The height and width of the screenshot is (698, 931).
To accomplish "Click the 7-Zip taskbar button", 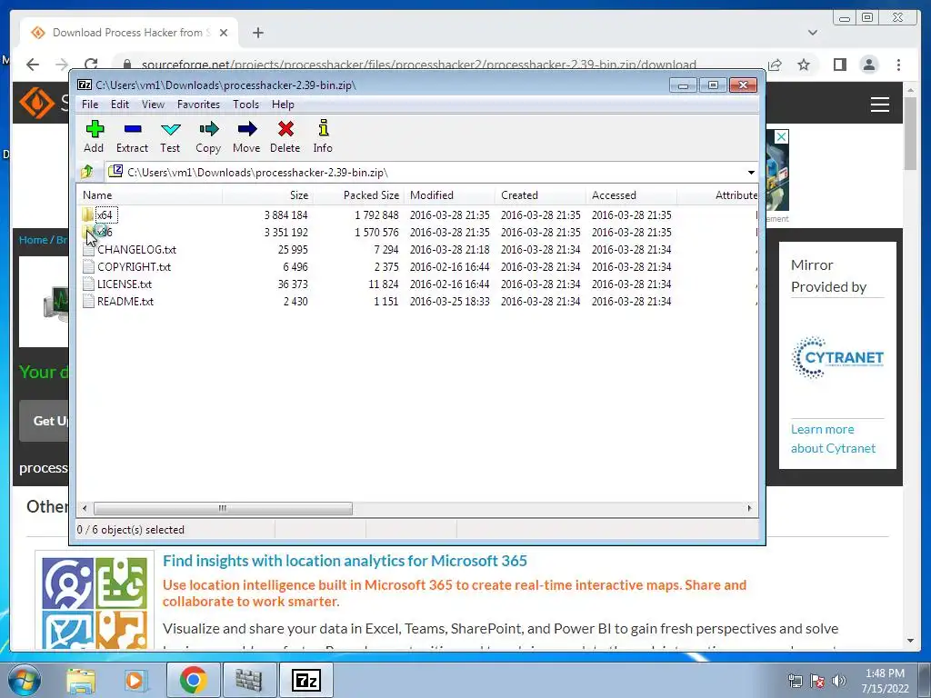I will coord(306,680).
